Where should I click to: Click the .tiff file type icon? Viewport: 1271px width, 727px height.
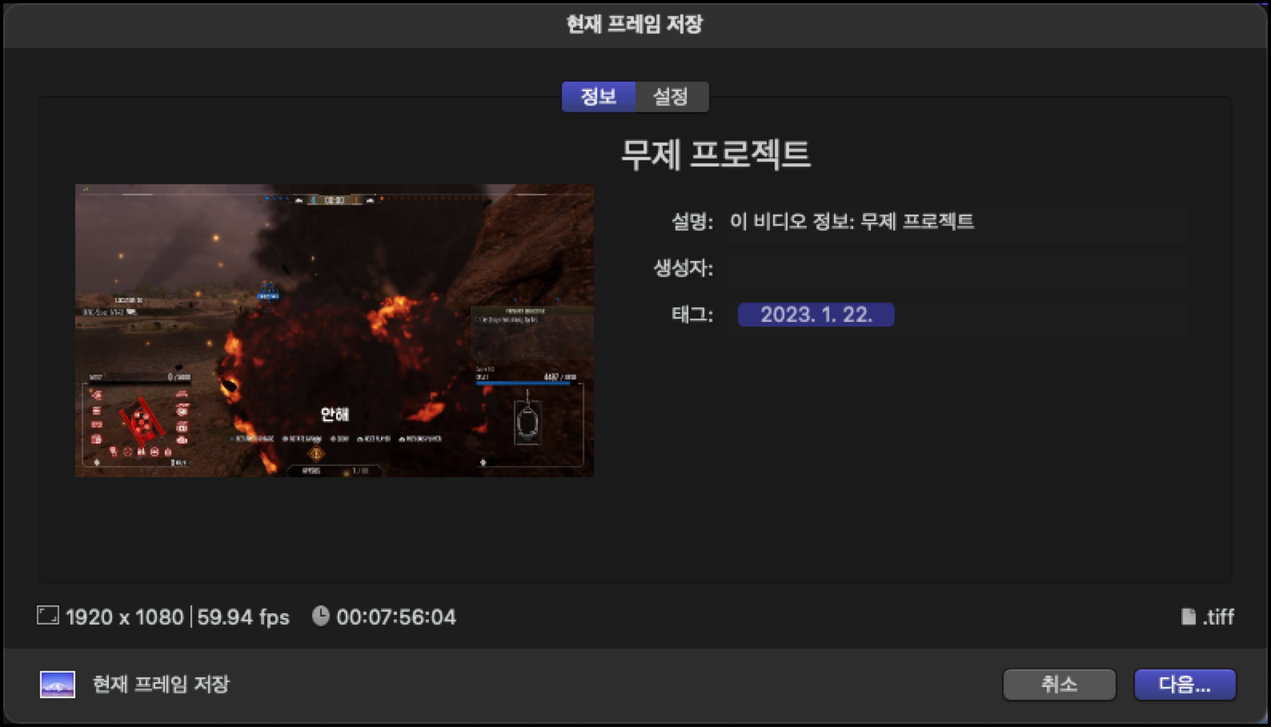[x=1189, y=617]
